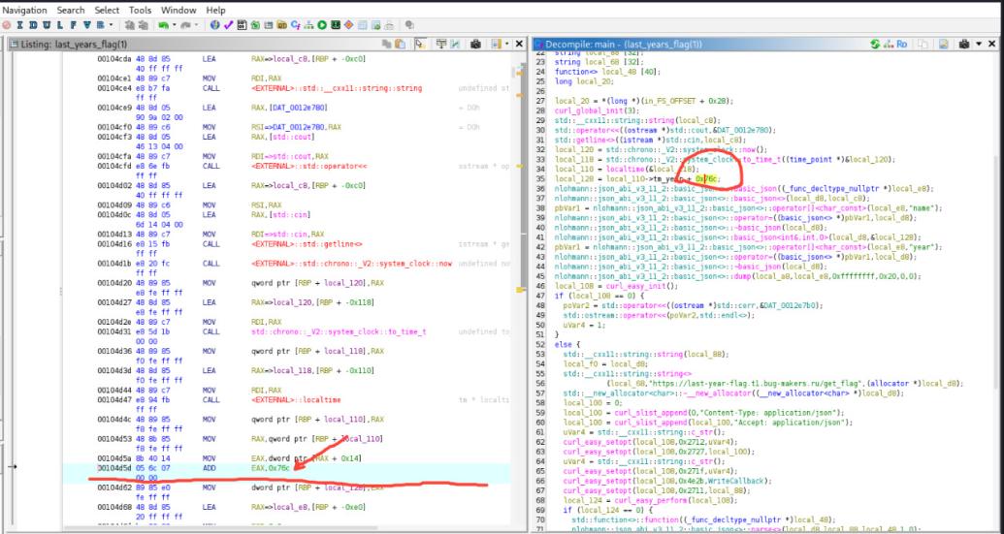
Task: Select address 00104d5d in Listing
Action: click(x=113, y=468)
